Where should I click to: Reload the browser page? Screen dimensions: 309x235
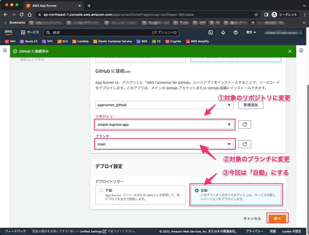pos(22,14)
